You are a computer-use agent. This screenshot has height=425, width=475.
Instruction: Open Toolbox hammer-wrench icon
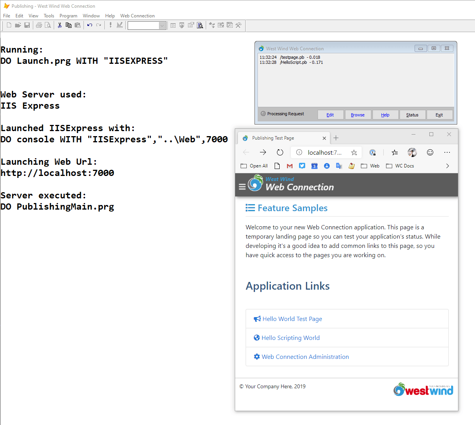[x=239, y=25]
